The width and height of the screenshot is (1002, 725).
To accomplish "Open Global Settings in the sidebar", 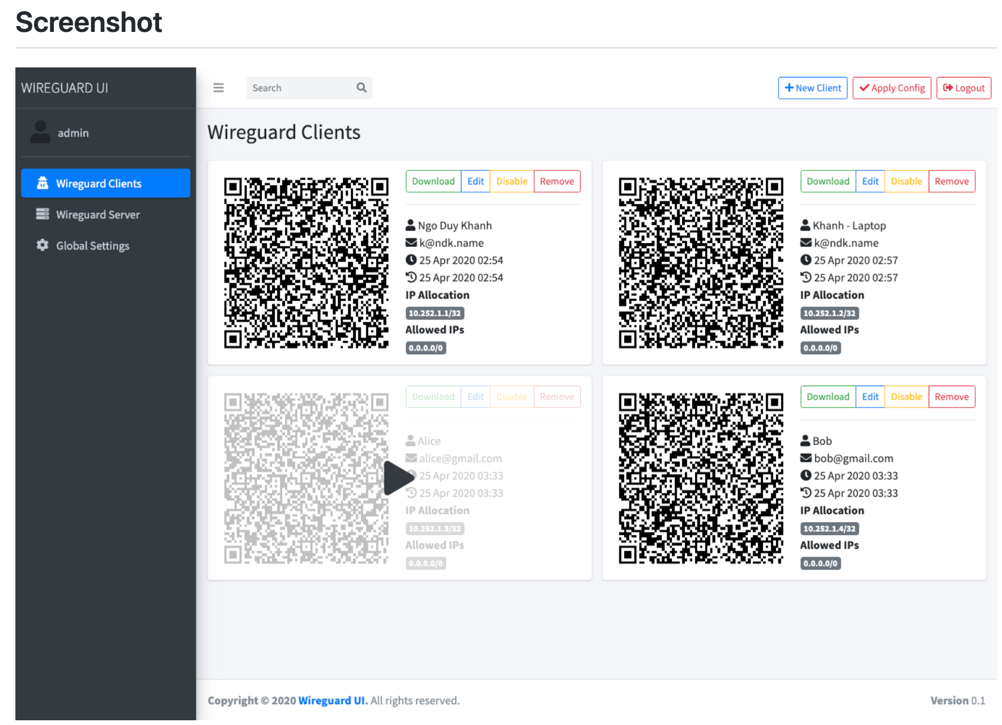I will pyautogui.click(x=105, y=245).
